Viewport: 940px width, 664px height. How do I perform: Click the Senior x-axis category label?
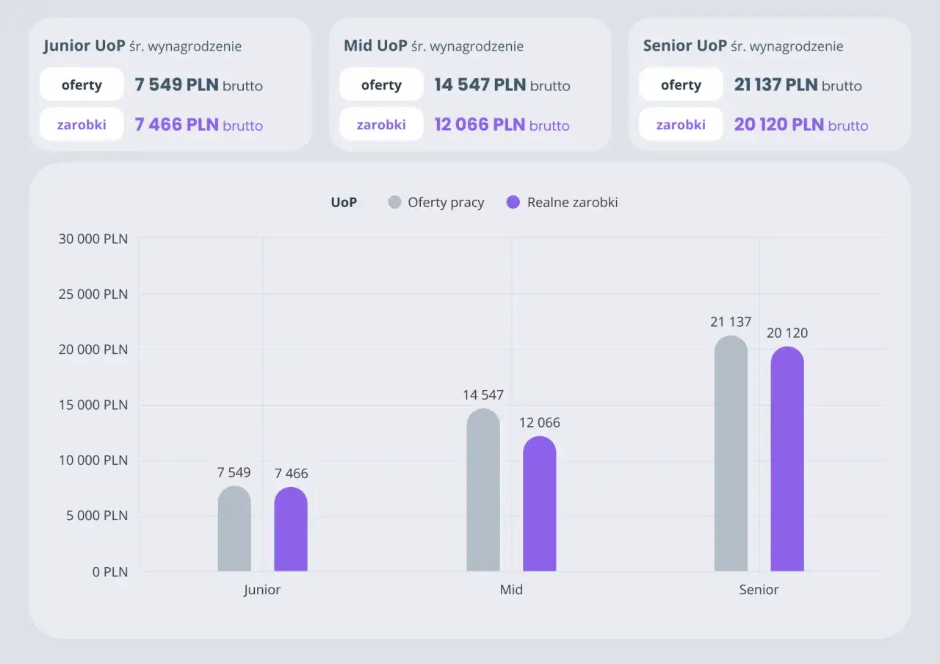coord(759,590)
